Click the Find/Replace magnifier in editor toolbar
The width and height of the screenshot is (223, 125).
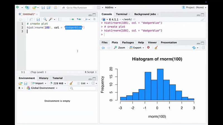(x=45, y=19)
